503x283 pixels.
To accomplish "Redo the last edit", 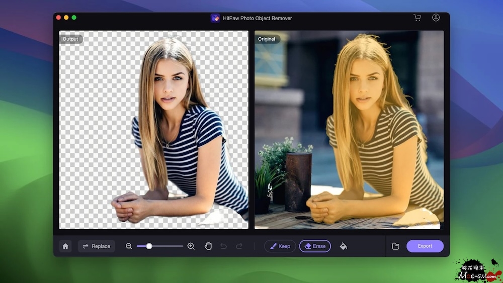I will click(239, 246).
